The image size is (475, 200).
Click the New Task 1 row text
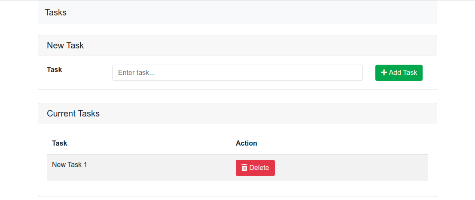point(70,164)
